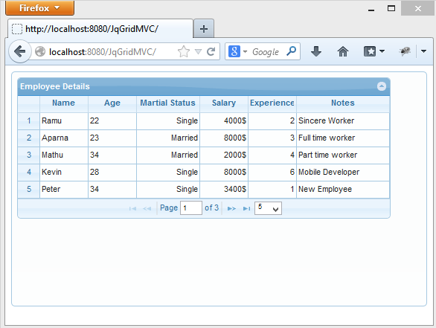This screenshot has height=328, width=436.
Task: Open a new tab with plus button
Action: pos(204,28)
